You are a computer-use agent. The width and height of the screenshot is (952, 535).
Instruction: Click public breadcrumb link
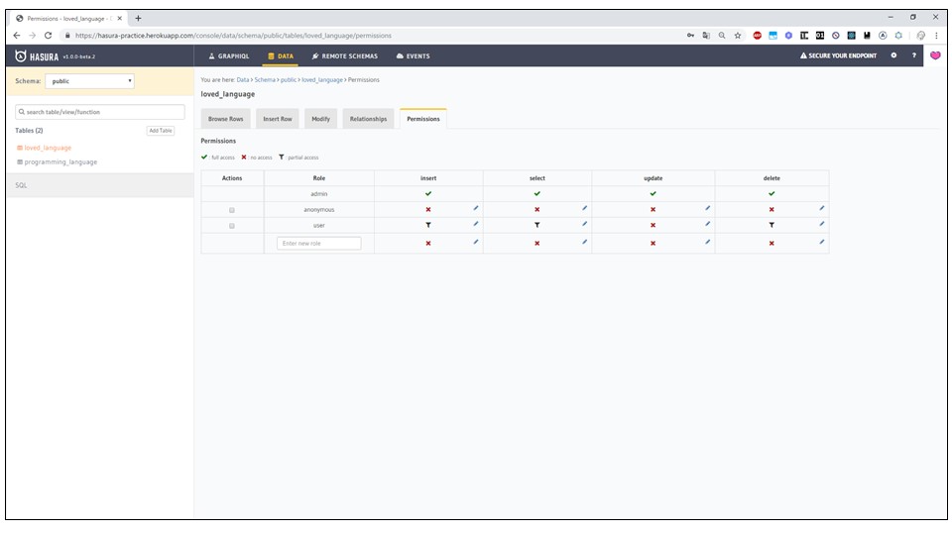point(289,79)
